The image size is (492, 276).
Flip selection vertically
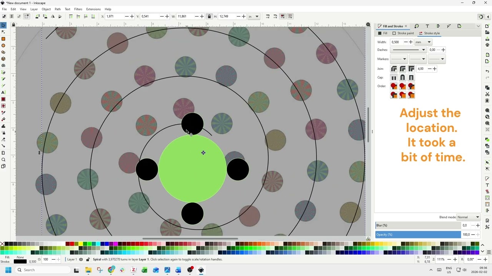click(60, 16)
